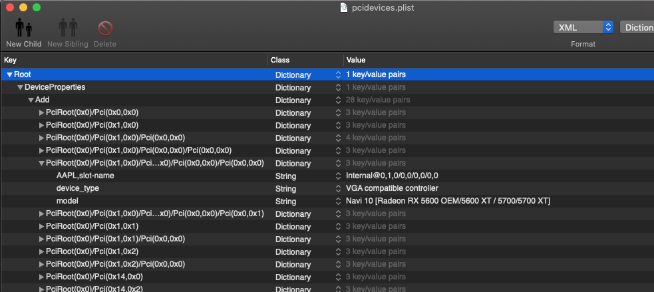654x292 pixels.
Task: Collapse the Root disclosure triangle
Action: [9, 74]
